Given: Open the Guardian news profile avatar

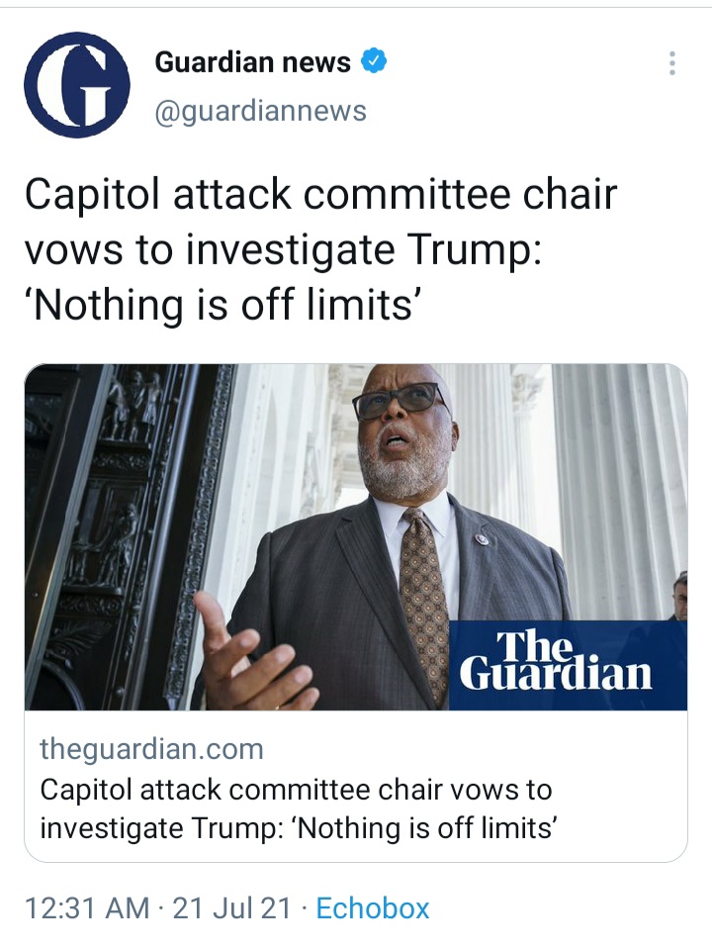Looking at the screenshot, I should pyautogui.click(x=77, y=84).
